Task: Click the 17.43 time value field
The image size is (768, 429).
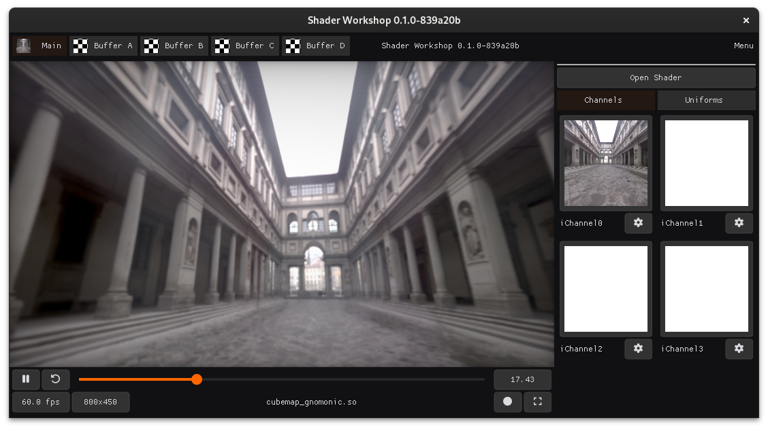Action: pyautogui.click(x=523, y=379)
